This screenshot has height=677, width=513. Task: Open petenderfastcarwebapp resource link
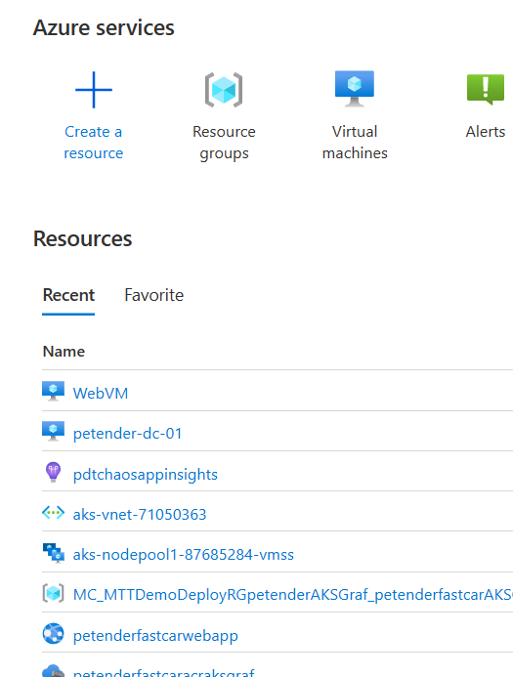155,636
